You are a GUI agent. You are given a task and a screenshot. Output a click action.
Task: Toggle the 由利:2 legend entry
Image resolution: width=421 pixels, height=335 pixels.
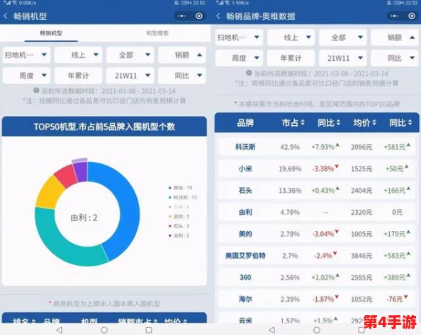pyautogui.click(x=179, y=235)
